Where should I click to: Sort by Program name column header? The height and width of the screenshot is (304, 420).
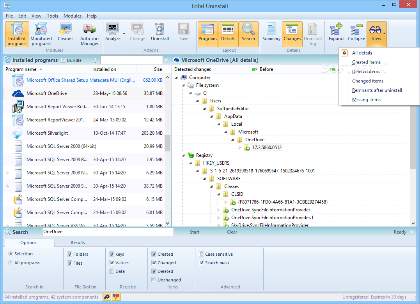tap(47, 69)
